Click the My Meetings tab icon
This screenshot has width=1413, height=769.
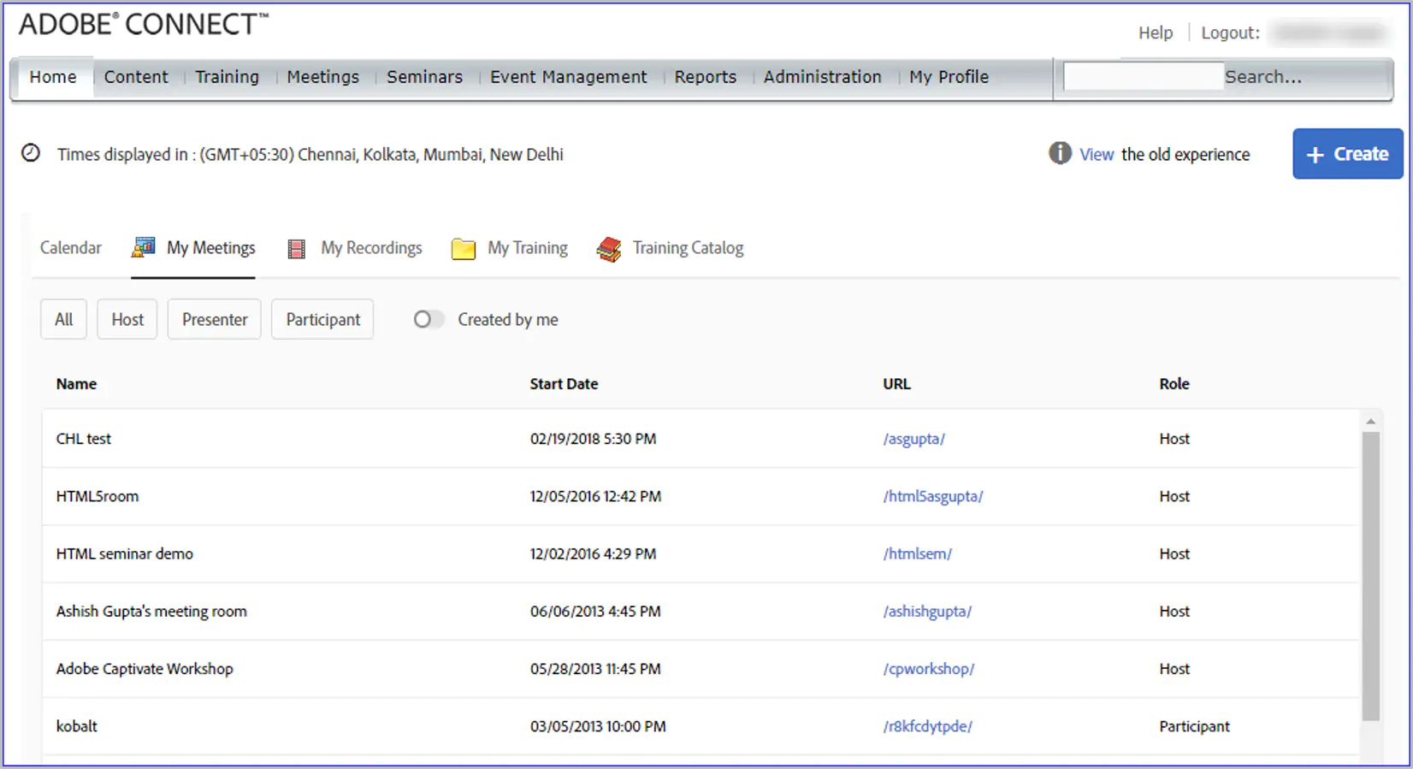click(x=143, y=248)
